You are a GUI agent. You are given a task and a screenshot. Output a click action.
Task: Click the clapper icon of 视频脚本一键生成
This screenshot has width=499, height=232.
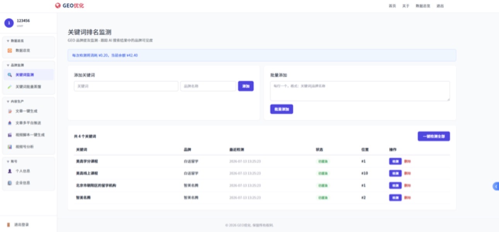click(10, 135)
